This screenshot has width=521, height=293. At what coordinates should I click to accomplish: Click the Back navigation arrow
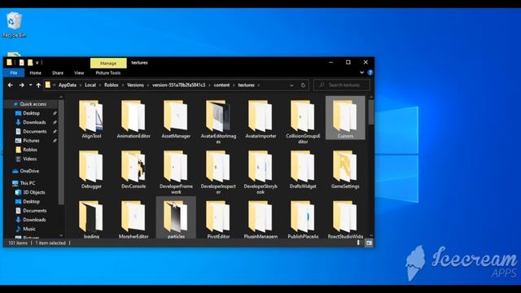click(11, 85)
